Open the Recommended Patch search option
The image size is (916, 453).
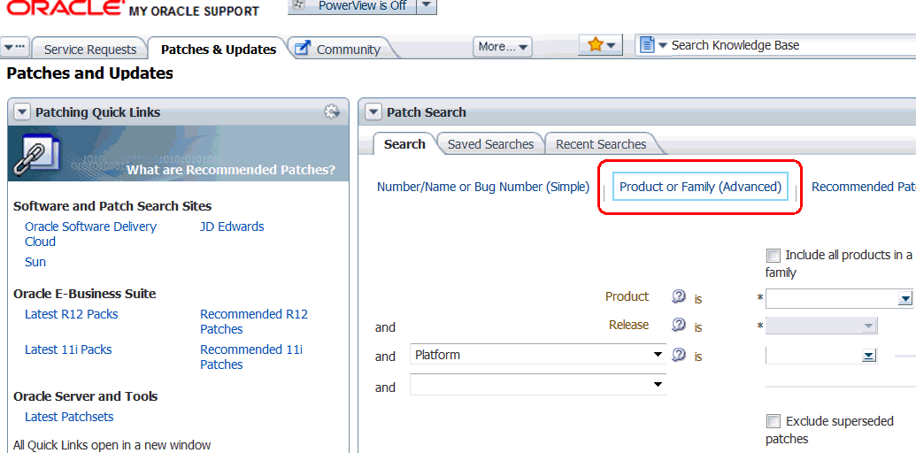pyautogui.click(x=864, y=187)
